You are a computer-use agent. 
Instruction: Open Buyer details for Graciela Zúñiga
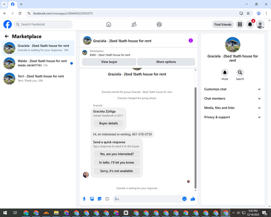108,123
